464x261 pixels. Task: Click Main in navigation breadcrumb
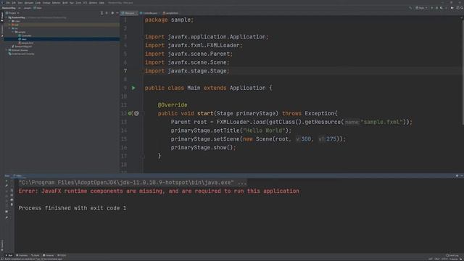pyautogui.click(x=38, y=8)
